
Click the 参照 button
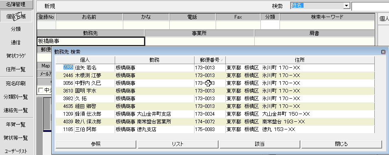(96, 144)
